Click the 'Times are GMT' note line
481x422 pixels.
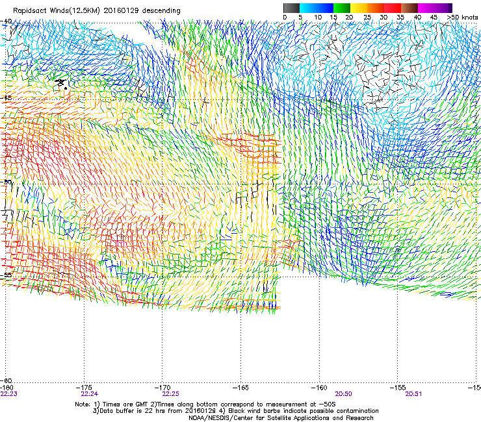point(205,404)
